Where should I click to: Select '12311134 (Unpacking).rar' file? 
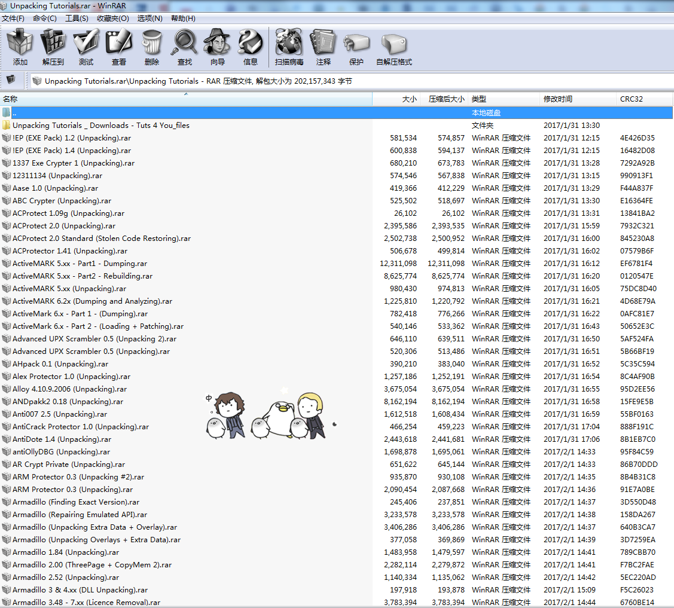57,175
